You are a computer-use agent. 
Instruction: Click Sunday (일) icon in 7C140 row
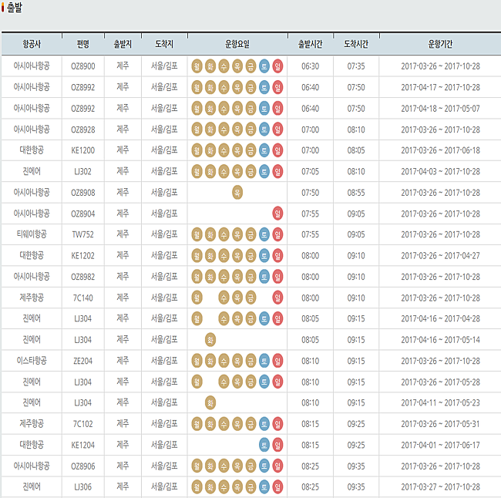coord(277,298)
